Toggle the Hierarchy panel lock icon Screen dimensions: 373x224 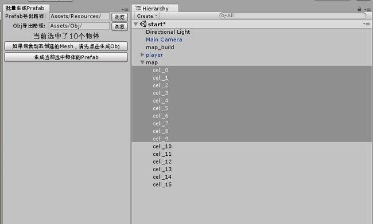359,9
